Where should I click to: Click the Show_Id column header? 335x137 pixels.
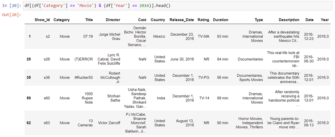click(x=42, y=20)
